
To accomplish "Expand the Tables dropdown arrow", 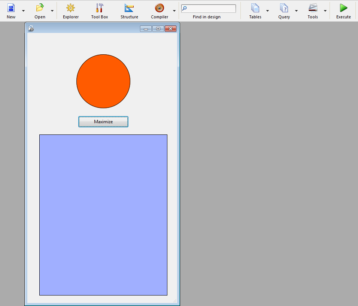I will pos(267,11).
